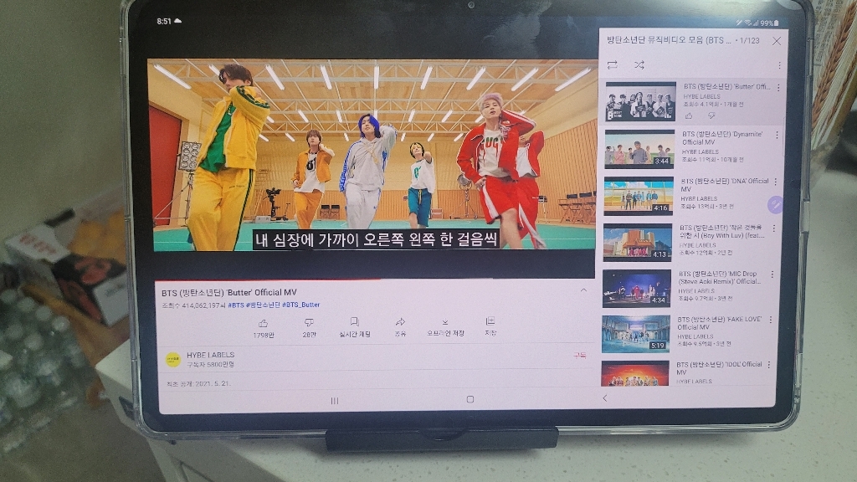The width and height of the screenshot is (857, 482).
Task: Open more options for Boy With Luv item
Action: point(773,228)
